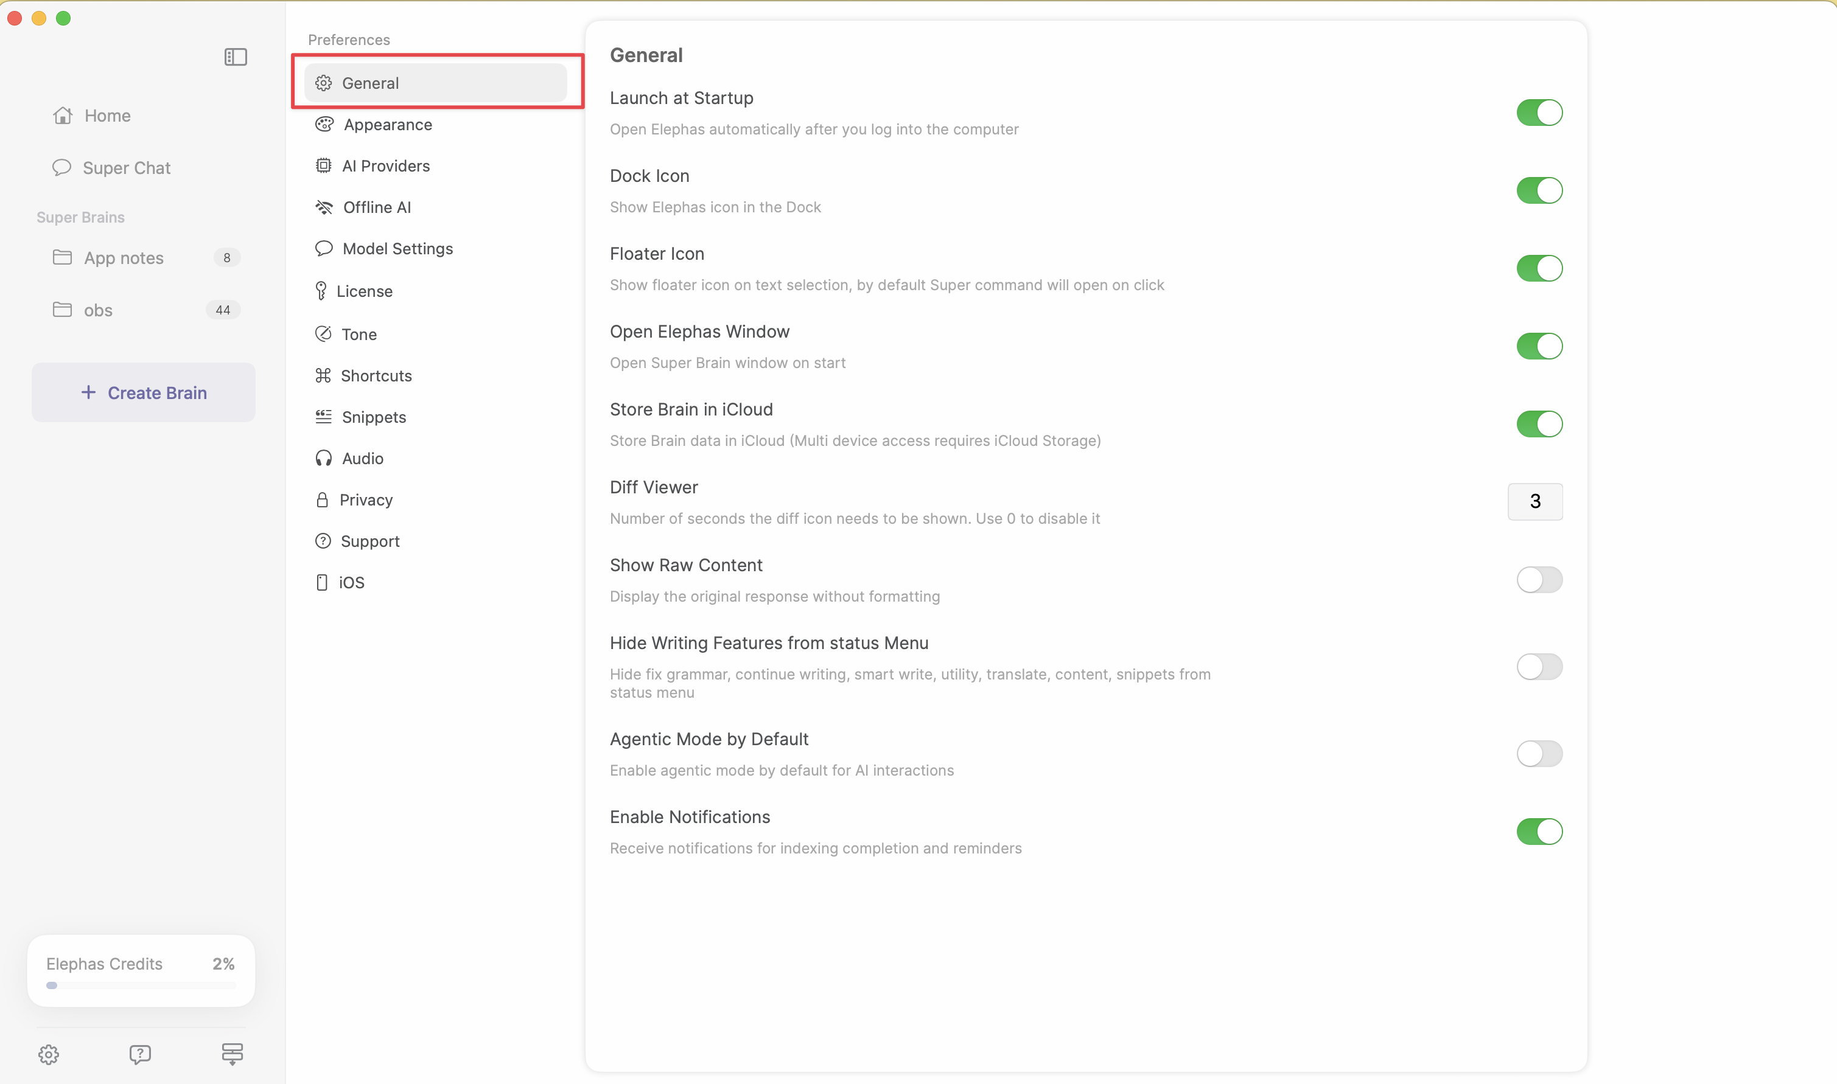Click the obs folder icon
The height and width of the screenshot is (1084, 1837).
pyautogui.click(x=62, y=310)
